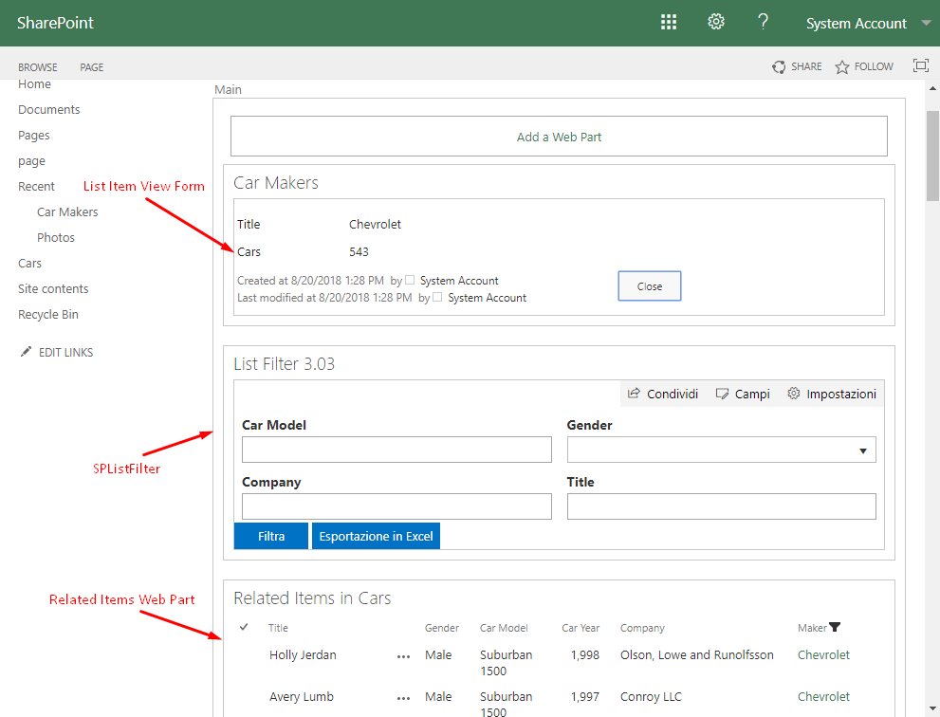
Task: Open Documents in left navigation
Action: tap(48, 110)
